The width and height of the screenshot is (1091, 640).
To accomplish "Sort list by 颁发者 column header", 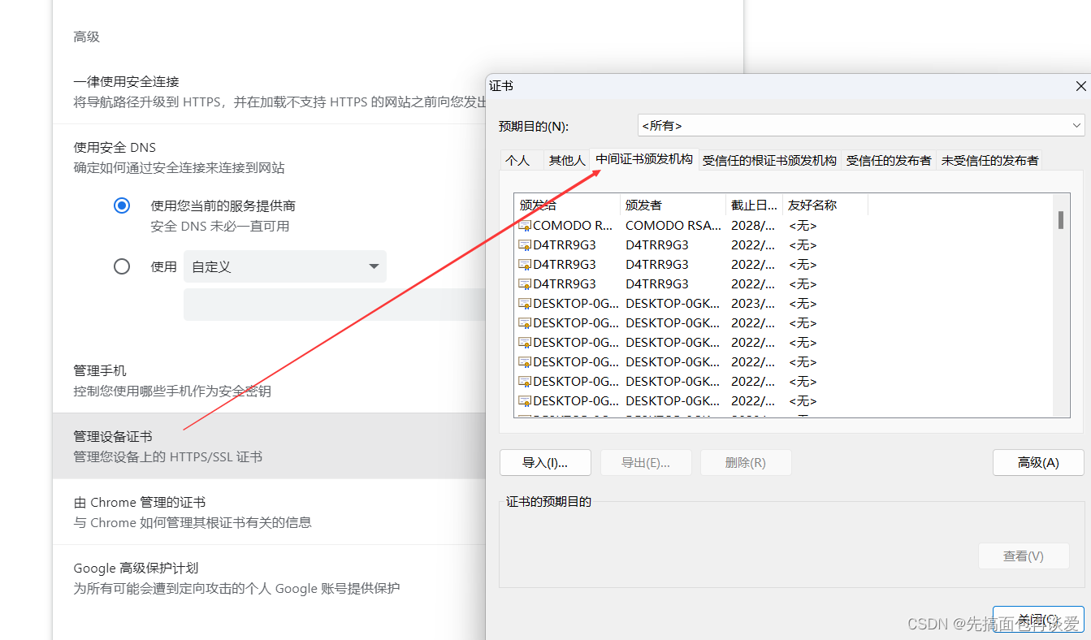I will [673, 205].
